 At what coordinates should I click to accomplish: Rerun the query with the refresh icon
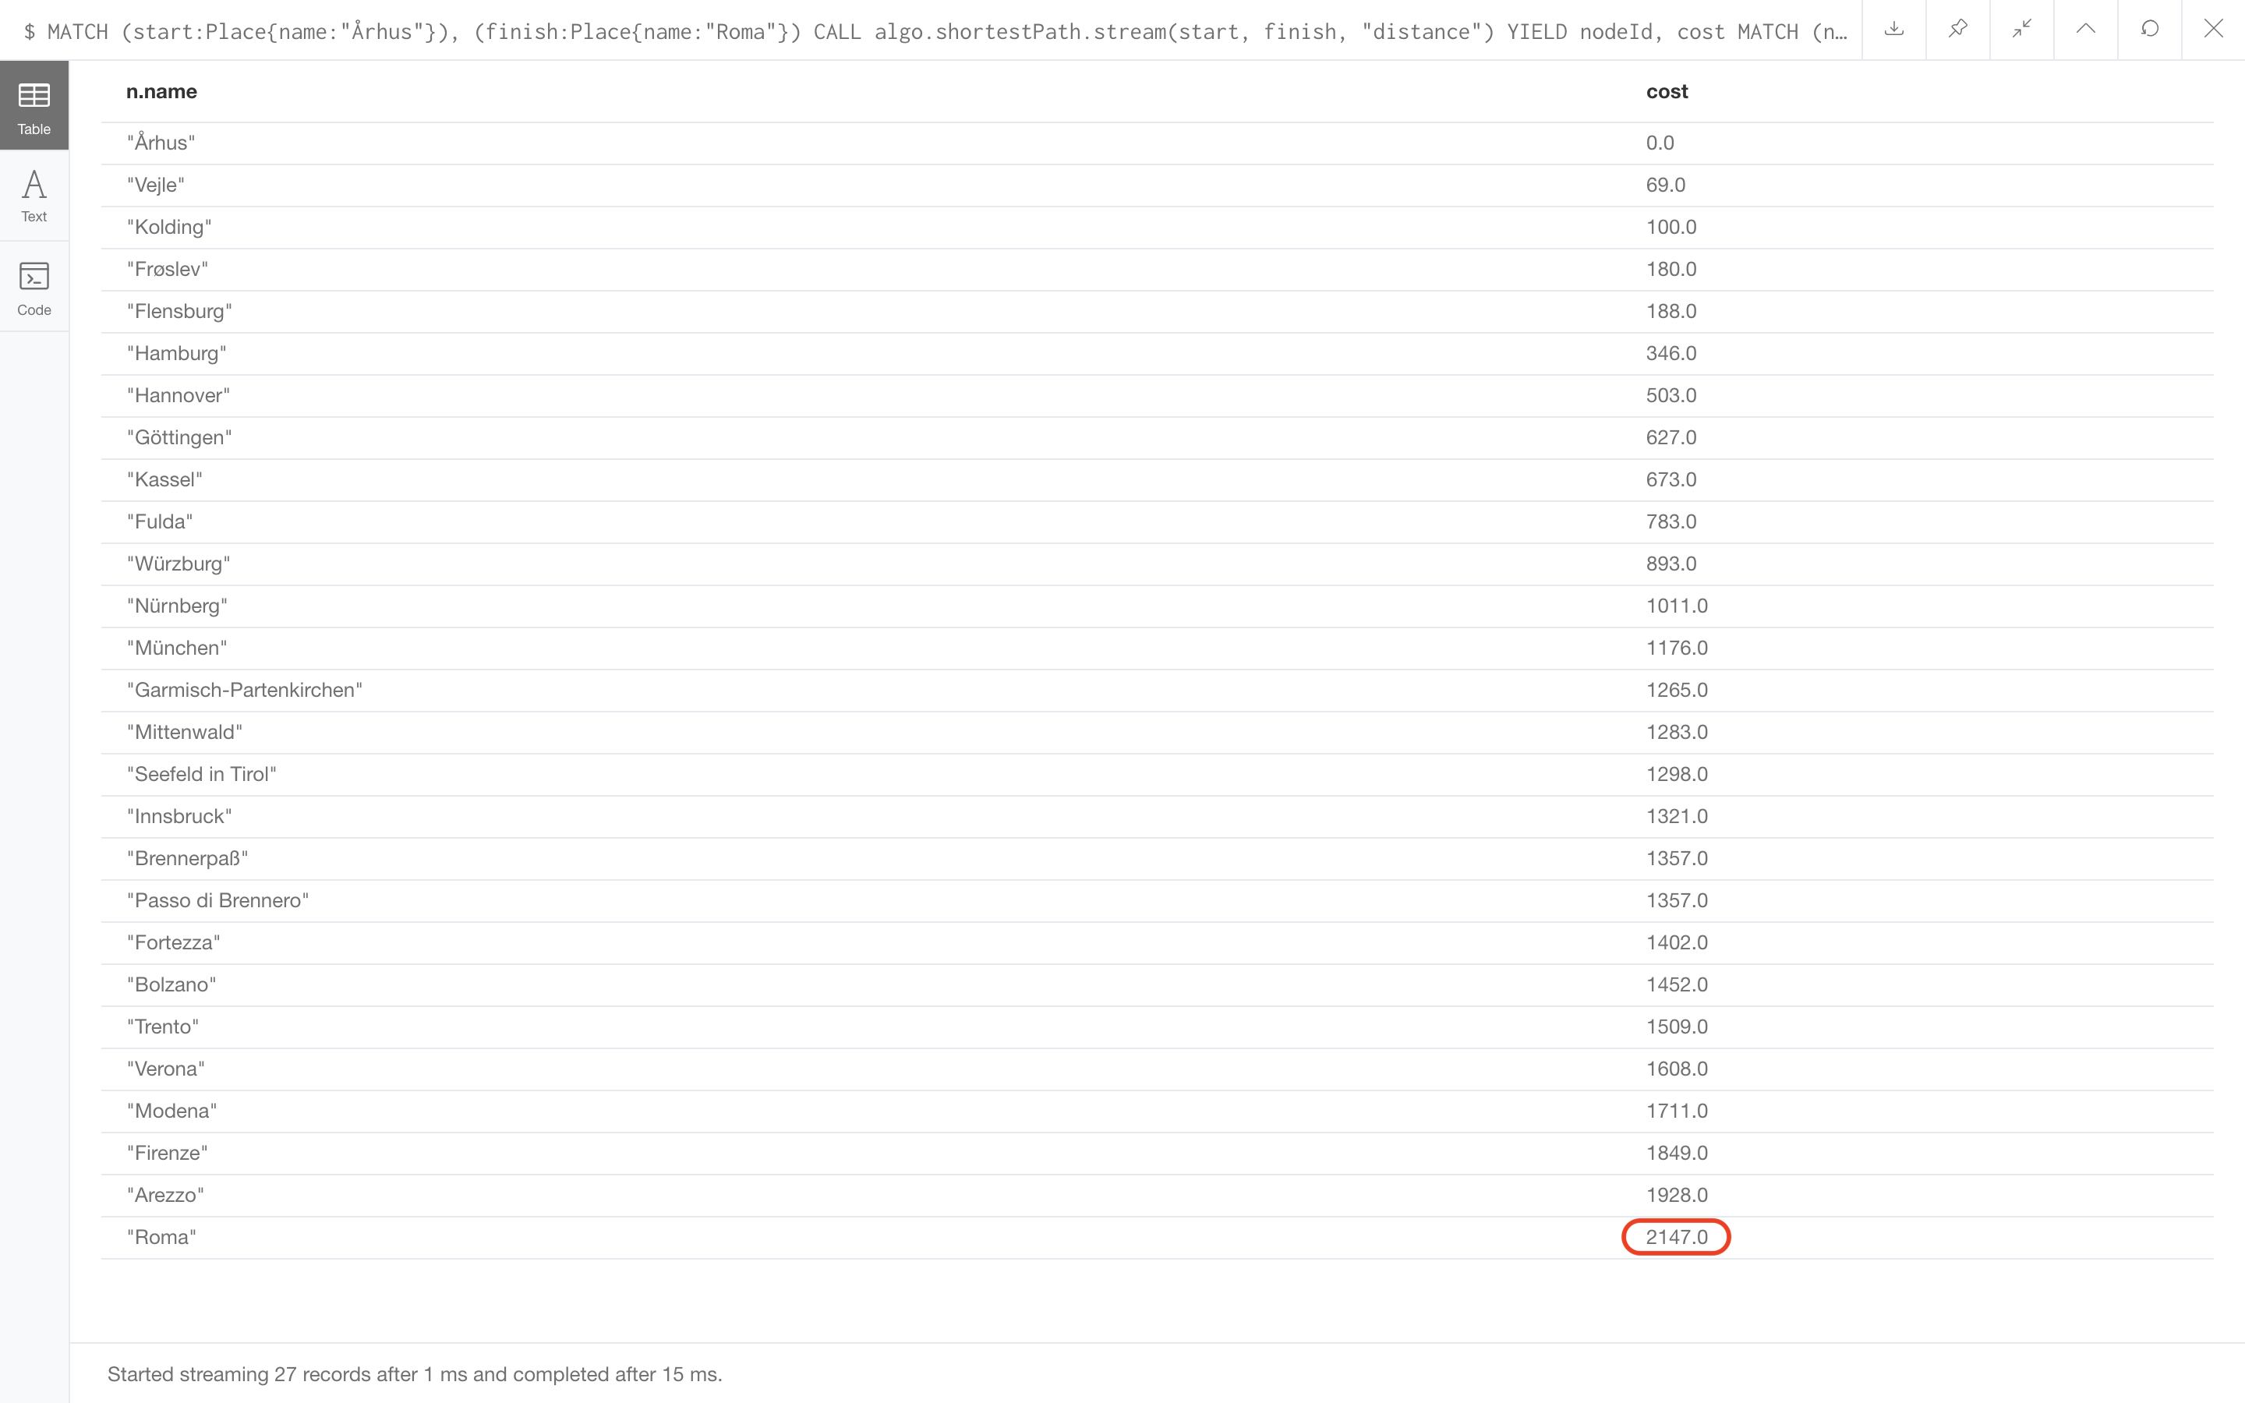tap(2151, 30)
